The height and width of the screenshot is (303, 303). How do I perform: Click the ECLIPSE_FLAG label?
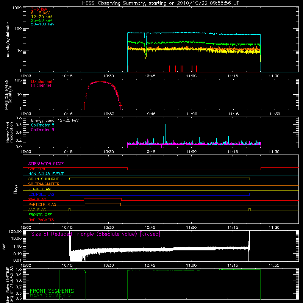[x=41, y=194]
